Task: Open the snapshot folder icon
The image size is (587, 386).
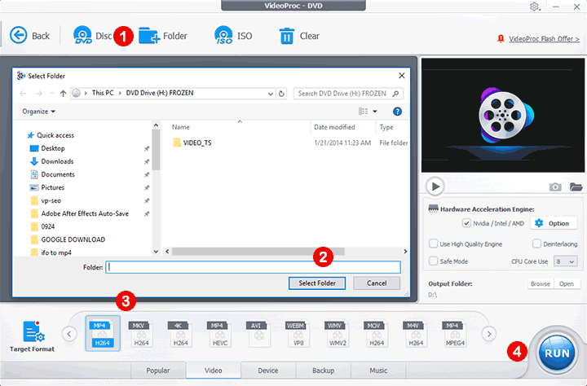Action: click(576, 186)
